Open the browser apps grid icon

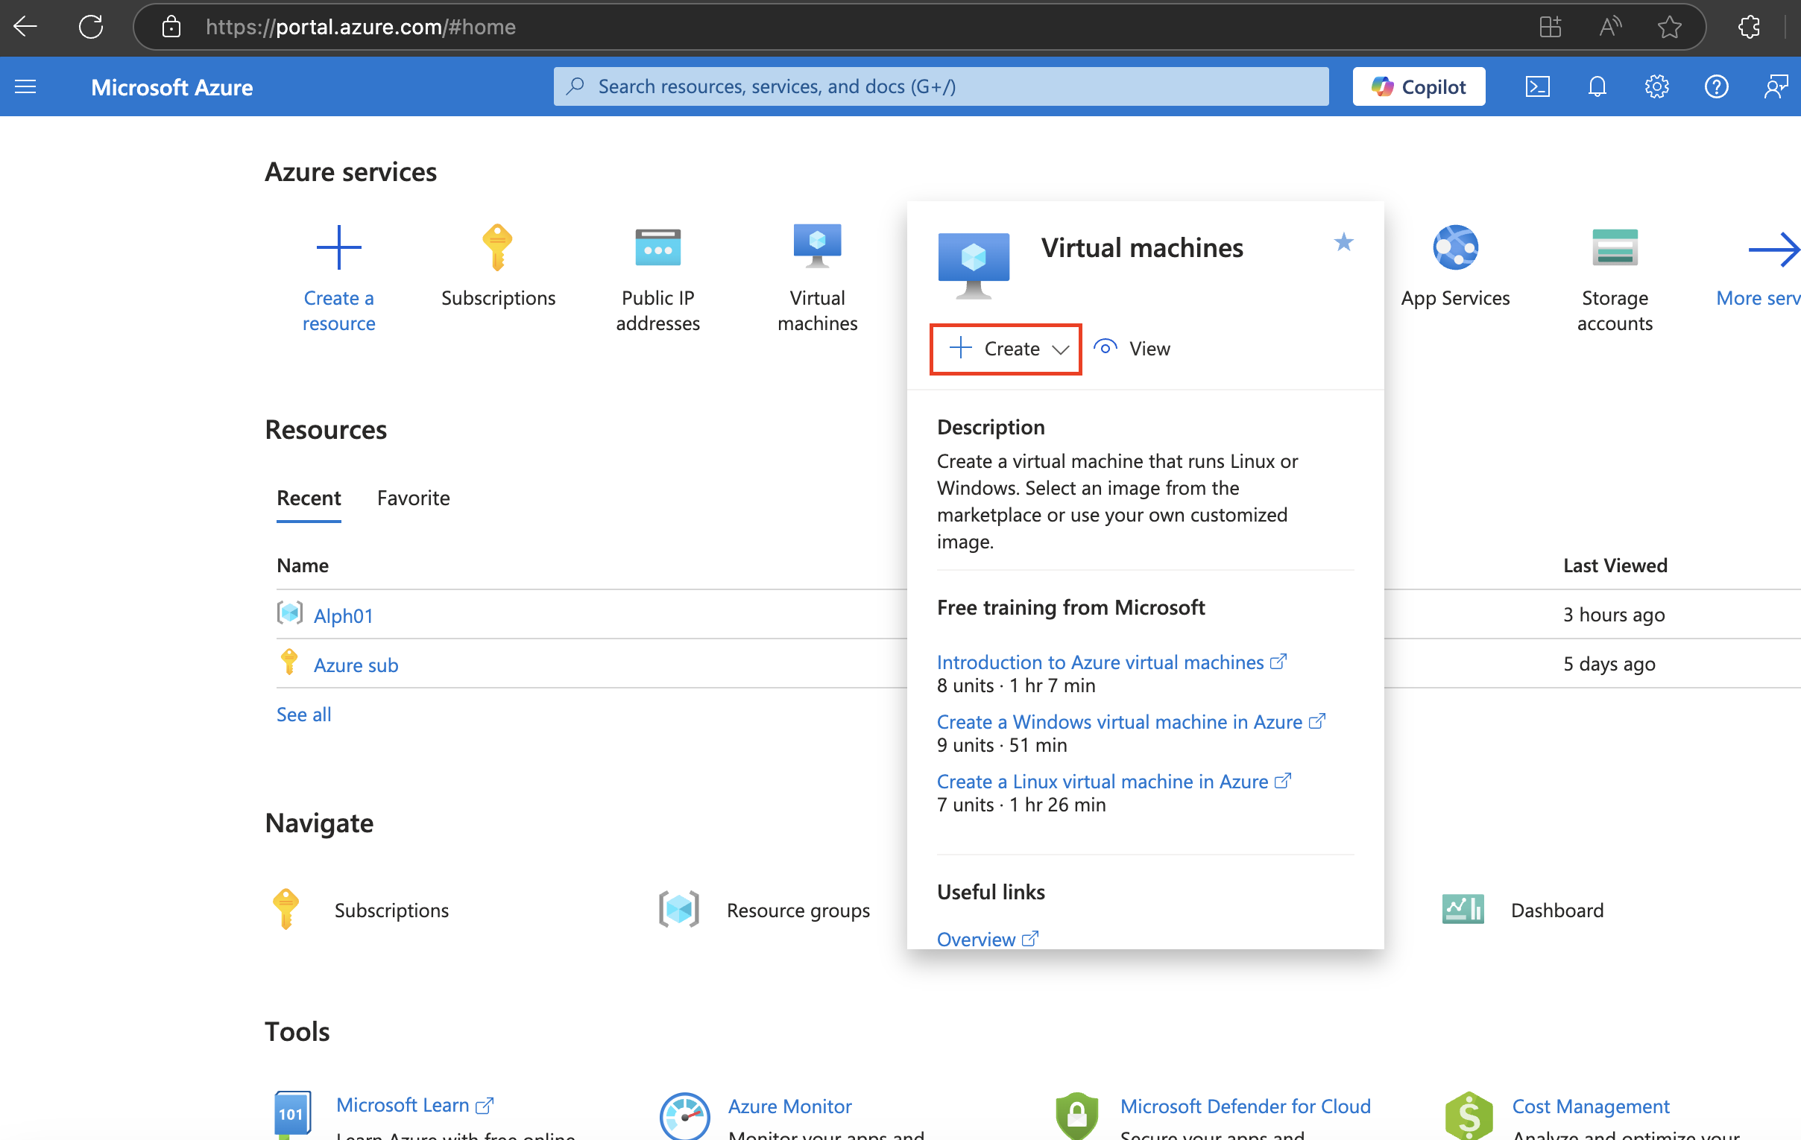(1550, 27)
